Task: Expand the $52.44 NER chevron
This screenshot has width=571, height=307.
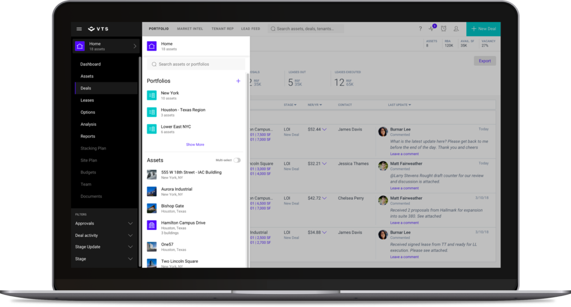Action: [324, 129]
